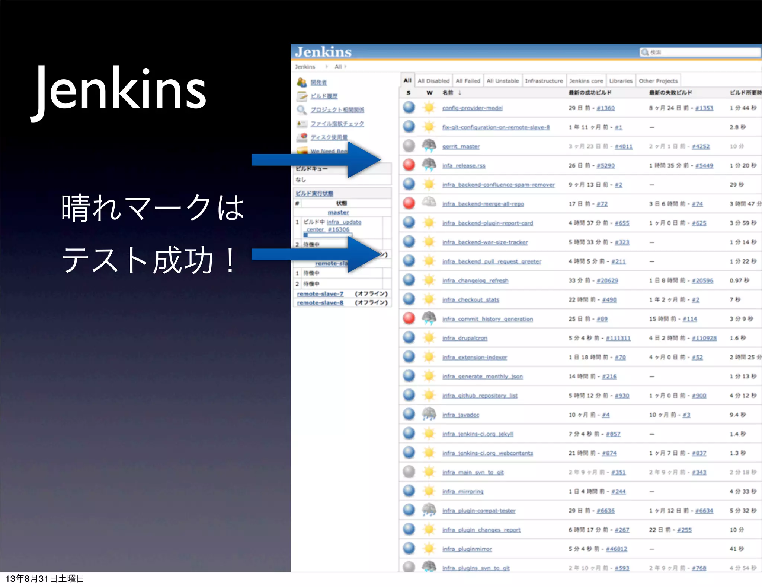Open the Other Projects tab
The image size is (762, 587).
pyautogui.click(x=658, y=81)
